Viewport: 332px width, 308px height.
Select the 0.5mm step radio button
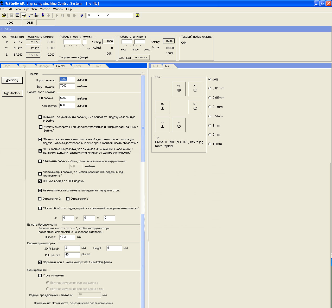tap(210, 116)
